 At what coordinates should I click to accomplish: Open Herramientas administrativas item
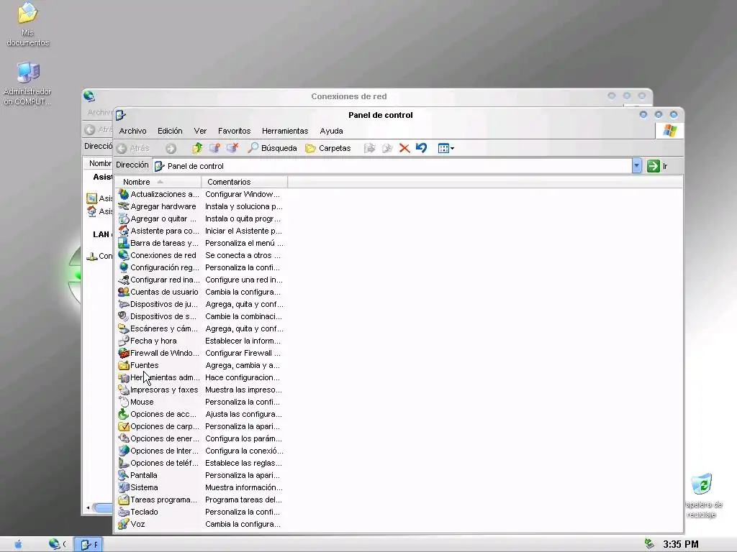point(158,377)
